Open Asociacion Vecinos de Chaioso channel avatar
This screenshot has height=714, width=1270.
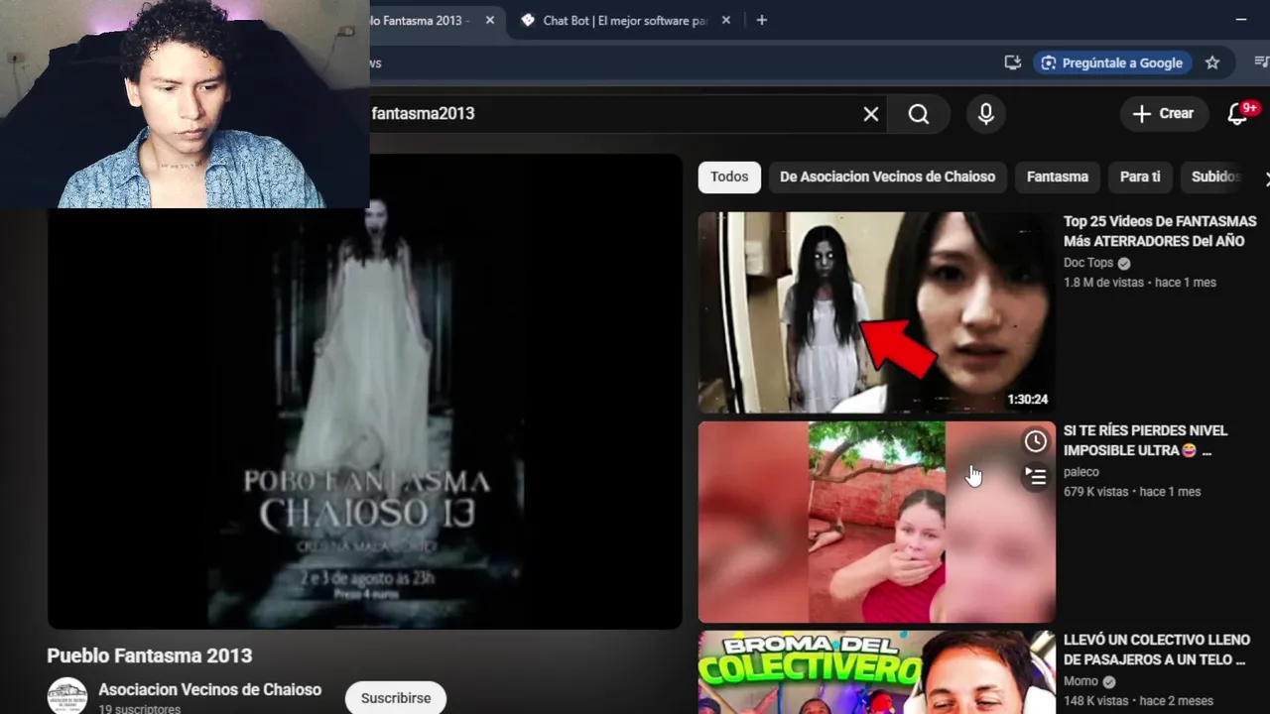click(x=67, y=696)
